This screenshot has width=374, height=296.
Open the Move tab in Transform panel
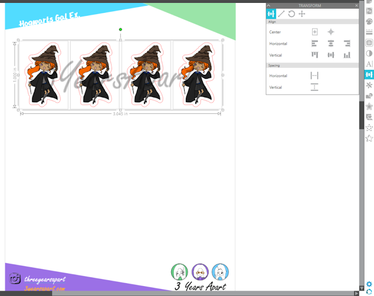click(x=302, y=14)
